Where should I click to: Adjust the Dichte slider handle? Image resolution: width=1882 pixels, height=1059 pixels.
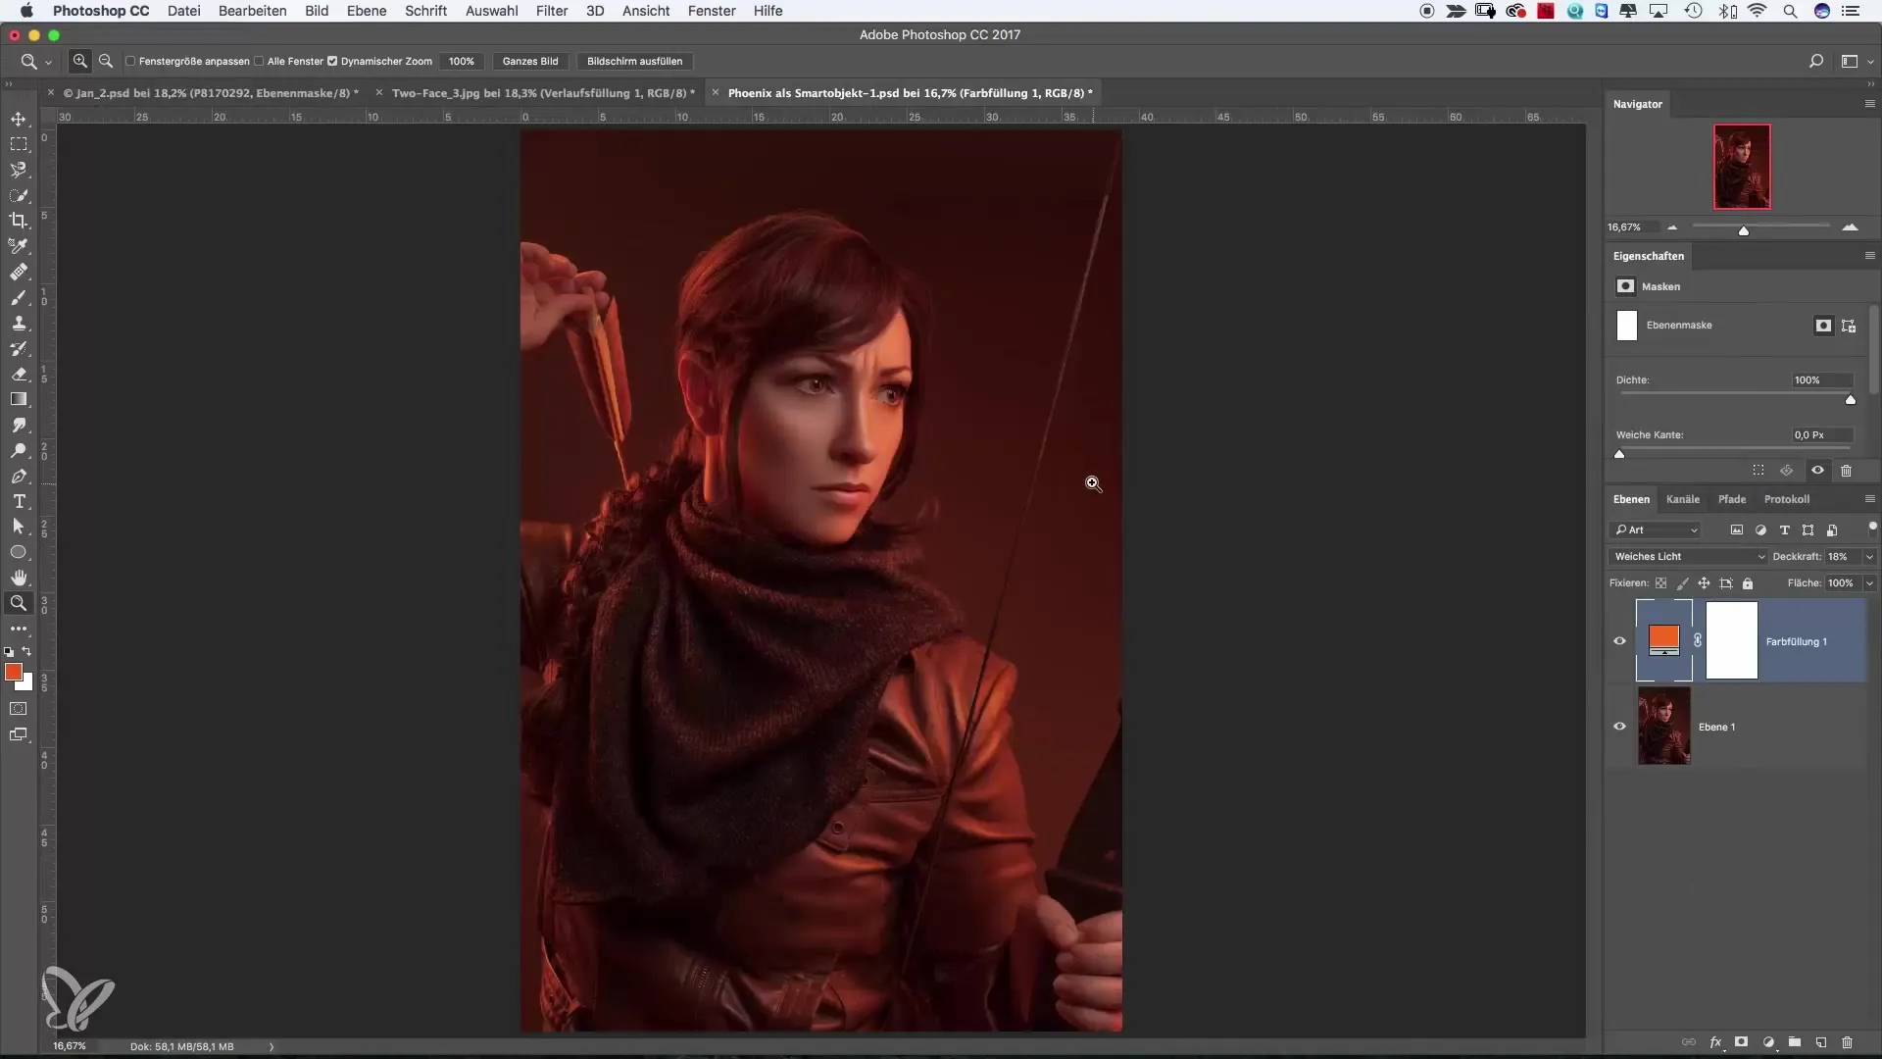pyautogui.click(x=1851, y=399)
